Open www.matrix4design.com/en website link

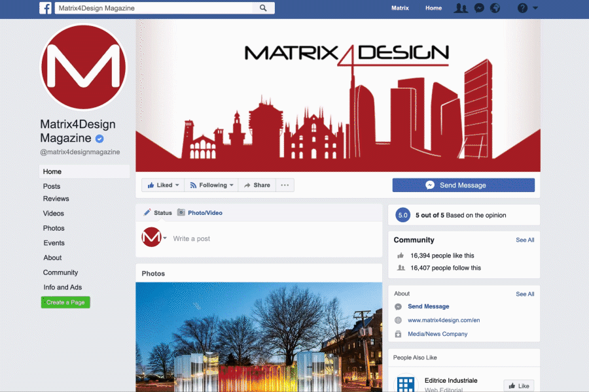pos(444,320)
